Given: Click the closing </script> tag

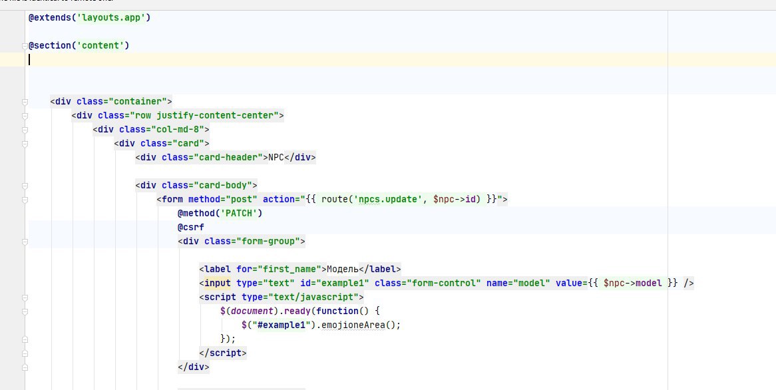Looking at the screenshot, I should pos(223,353).
